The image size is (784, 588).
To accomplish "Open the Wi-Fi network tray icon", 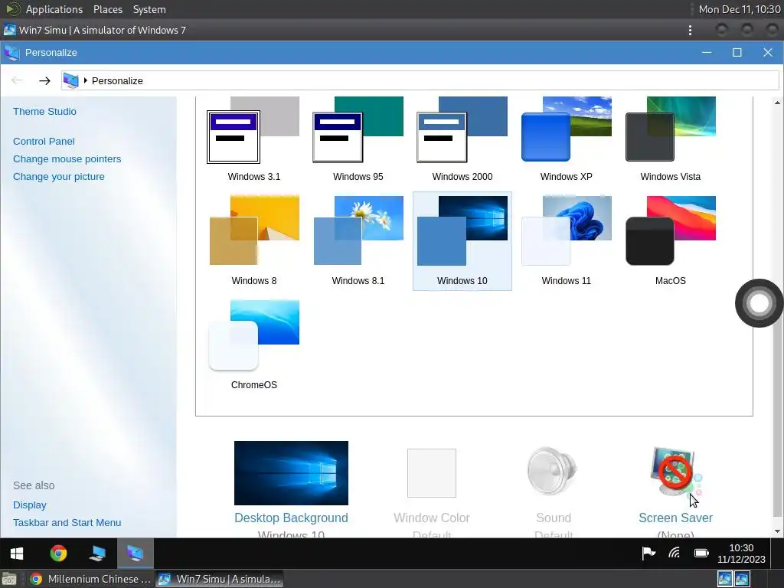I will [x=675, y=553].
